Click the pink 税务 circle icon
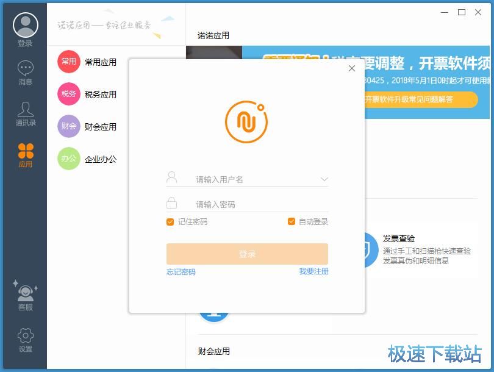The width and height of the screenshot is (494, 372). (x=69, y=94)
